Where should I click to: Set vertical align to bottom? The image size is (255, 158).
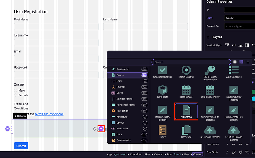[x=240, y=46]
